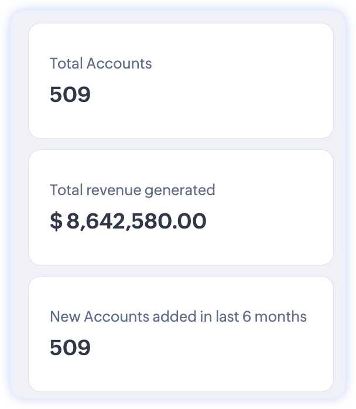
Task: Click the ".00" cents in the revenue figure
Action: click(193, 221)
